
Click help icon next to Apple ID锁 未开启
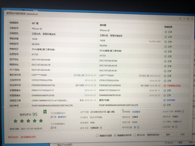coord(183,112)
